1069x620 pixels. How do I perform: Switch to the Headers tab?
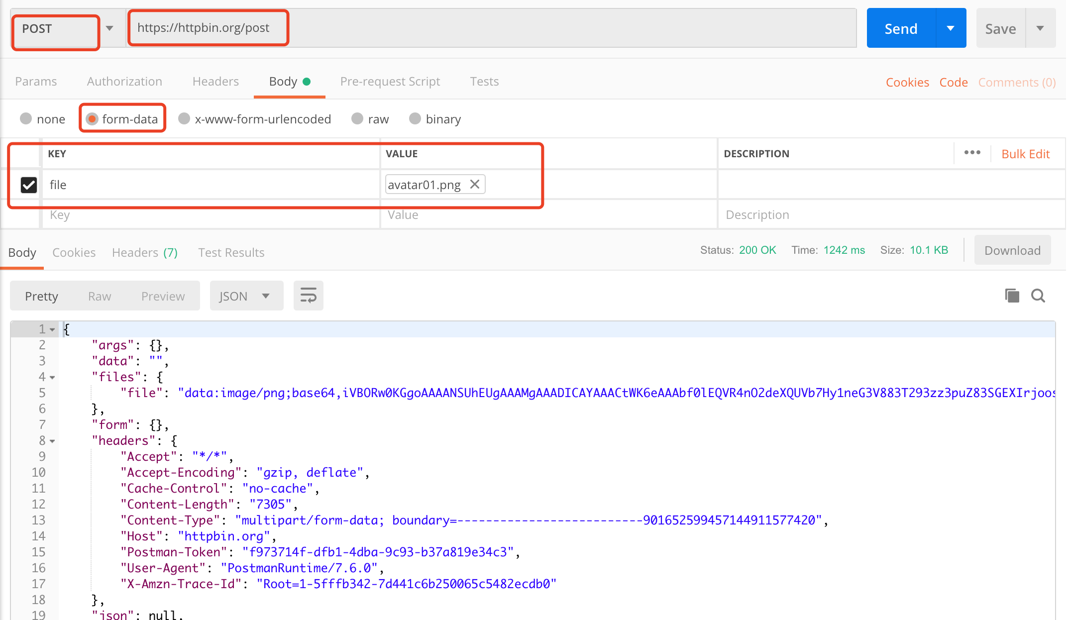tap(215, 81)
